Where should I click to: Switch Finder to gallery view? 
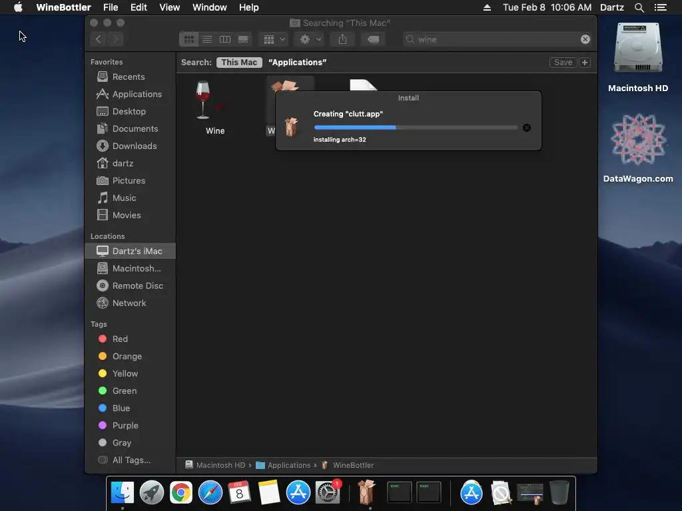click(x=243, y=39)
